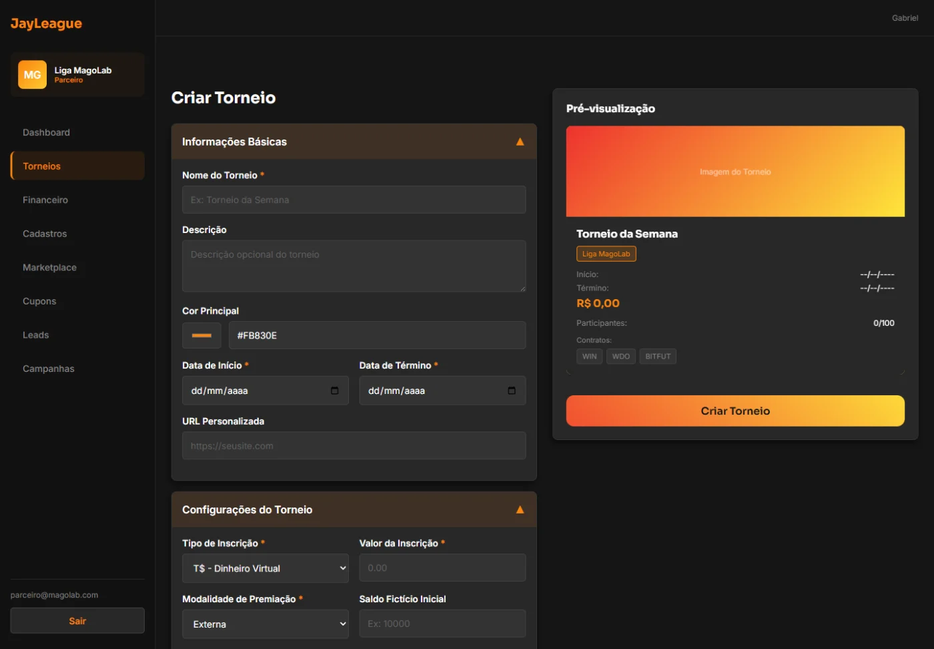This screenshot has height=649, width=934.
Task: Focus the Saldo Fictício Inicial field
Action: 442,624
